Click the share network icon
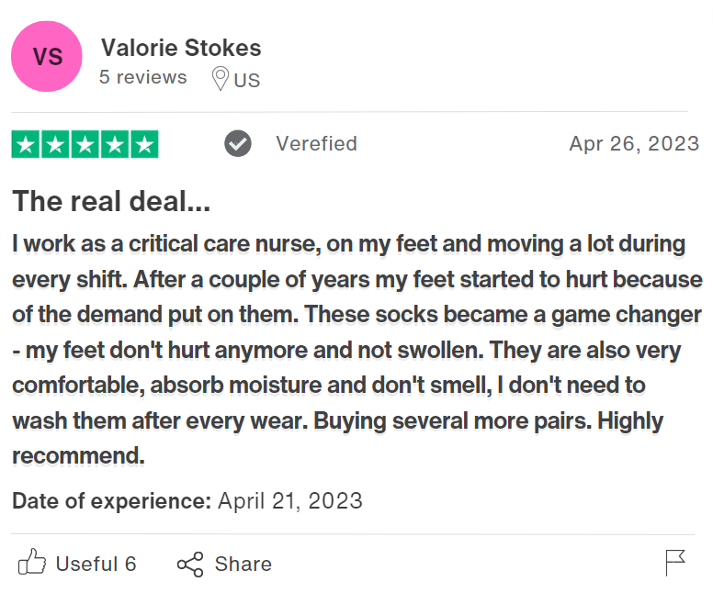Screen dimensions: 713x593 point(190,564)
